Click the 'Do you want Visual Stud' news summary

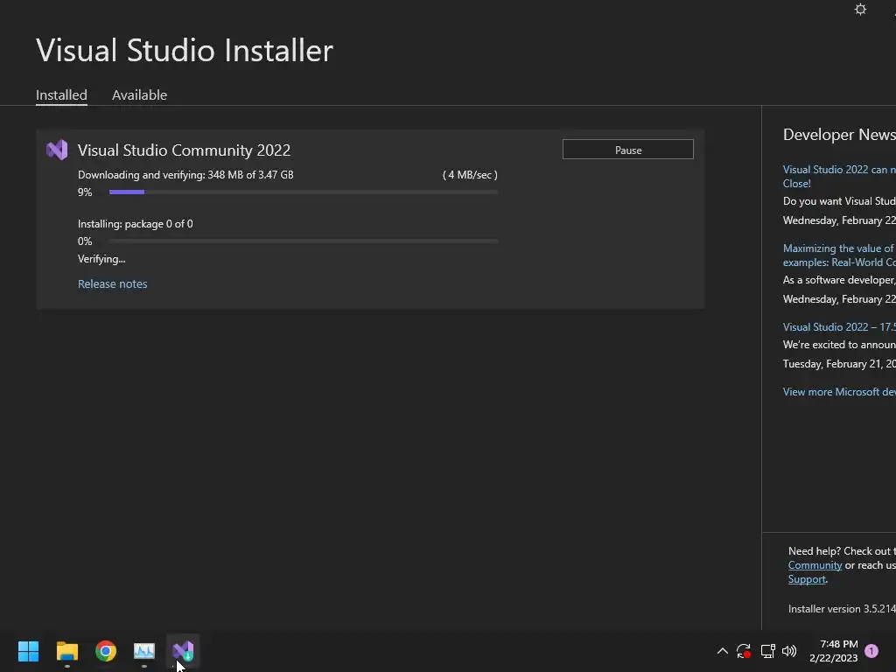pos(839,201)
